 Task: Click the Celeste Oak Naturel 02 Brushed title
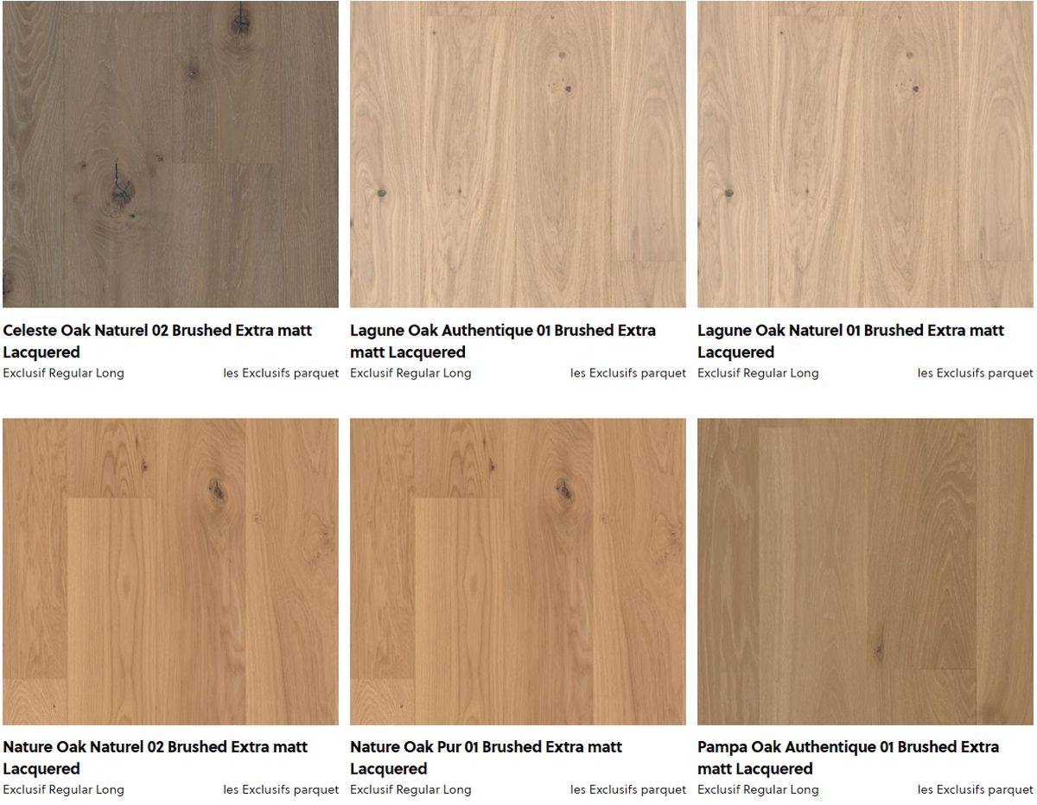pos(157,341)
